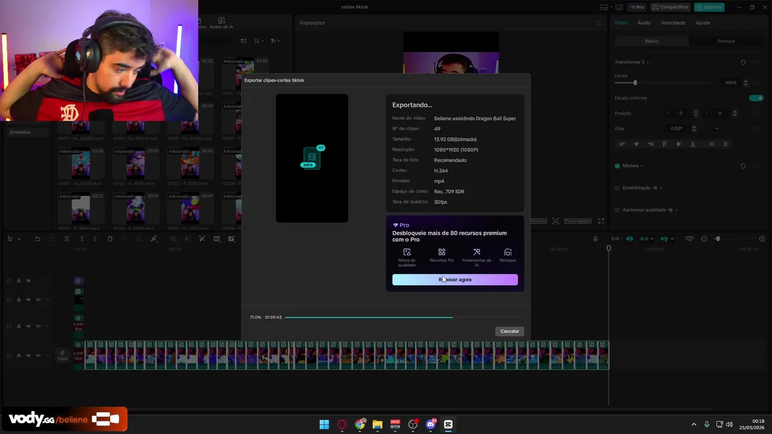Enable the Aprimorar qualidade checkbox
This screenshot has height=434, width=772.
point(617,210)
